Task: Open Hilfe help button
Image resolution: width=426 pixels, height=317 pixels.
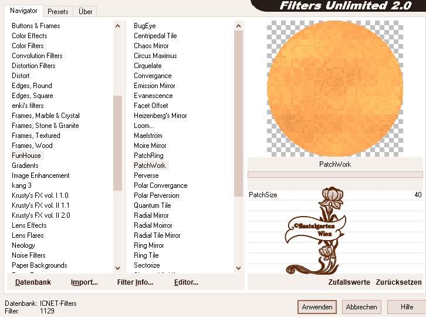Action: click(x=407, y=307)
